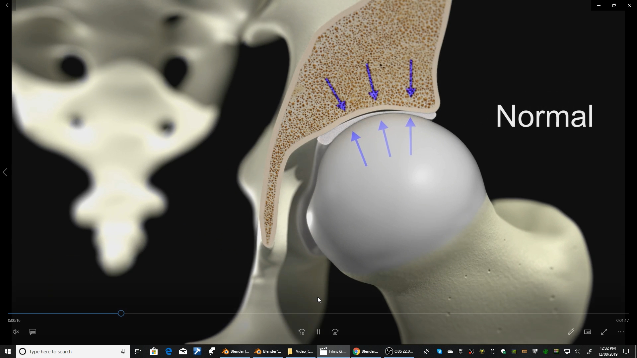
Task: Click the Type here to search box
Action: click(73, 351)
